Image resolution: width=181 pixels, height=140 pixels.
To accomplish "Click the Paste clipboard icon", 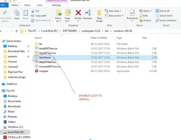I will [25, 13].
